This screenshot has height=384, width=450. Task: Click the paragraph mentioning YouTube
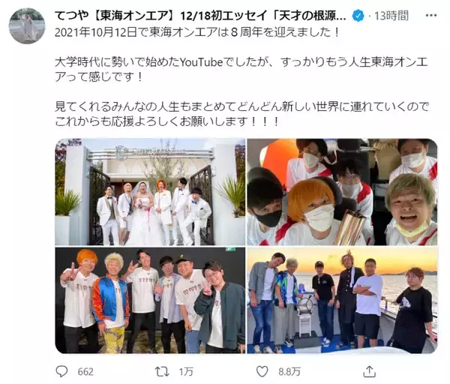click(x=241, y=70)
